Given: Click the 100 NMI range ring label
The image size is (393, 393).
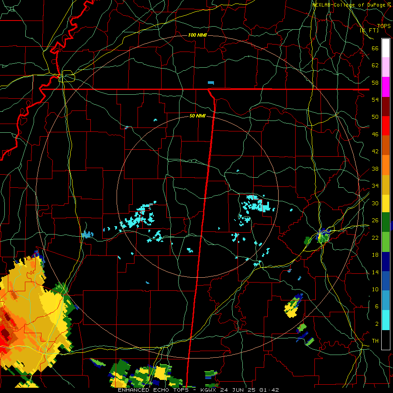Looking at the screenshot, I should tap(197, 35).
